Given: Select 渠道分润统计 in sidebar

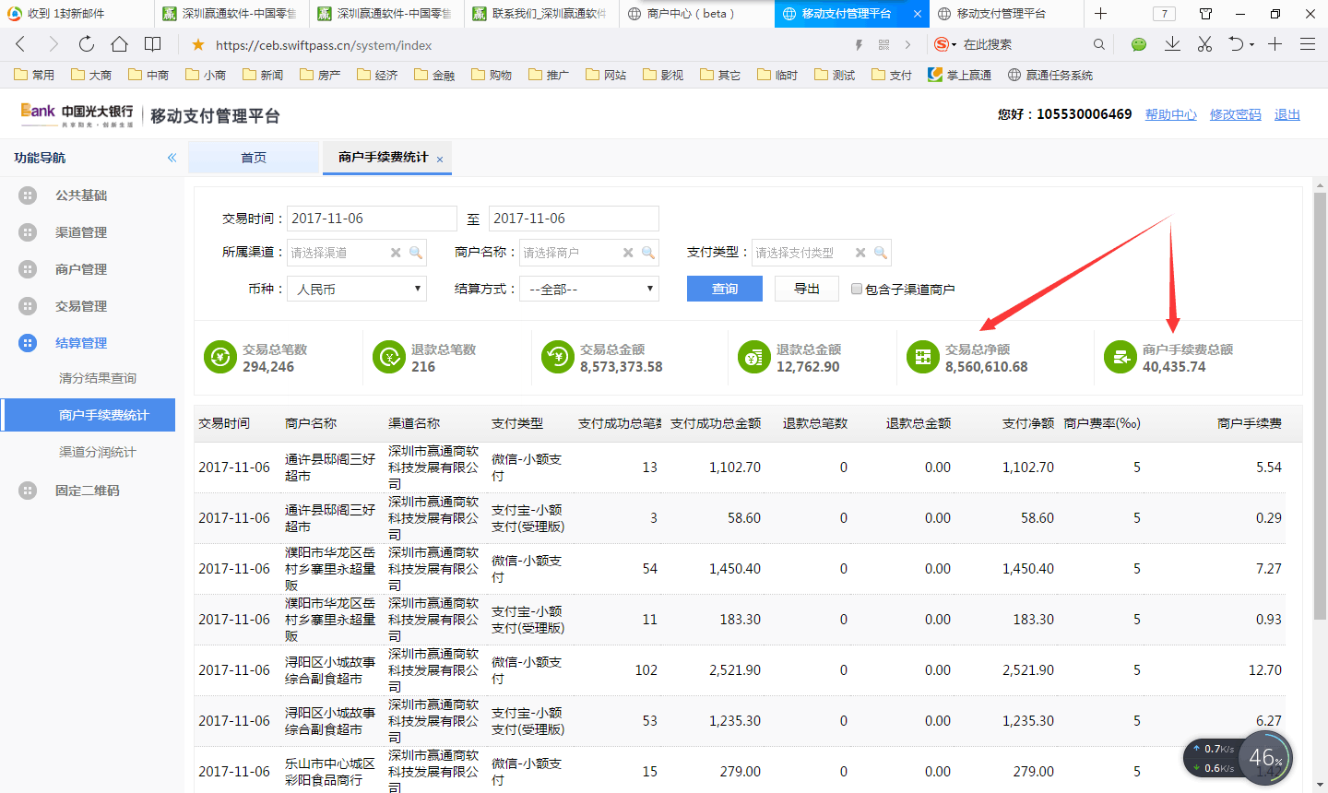Looking at the screenshot, I should pos(98,452).
